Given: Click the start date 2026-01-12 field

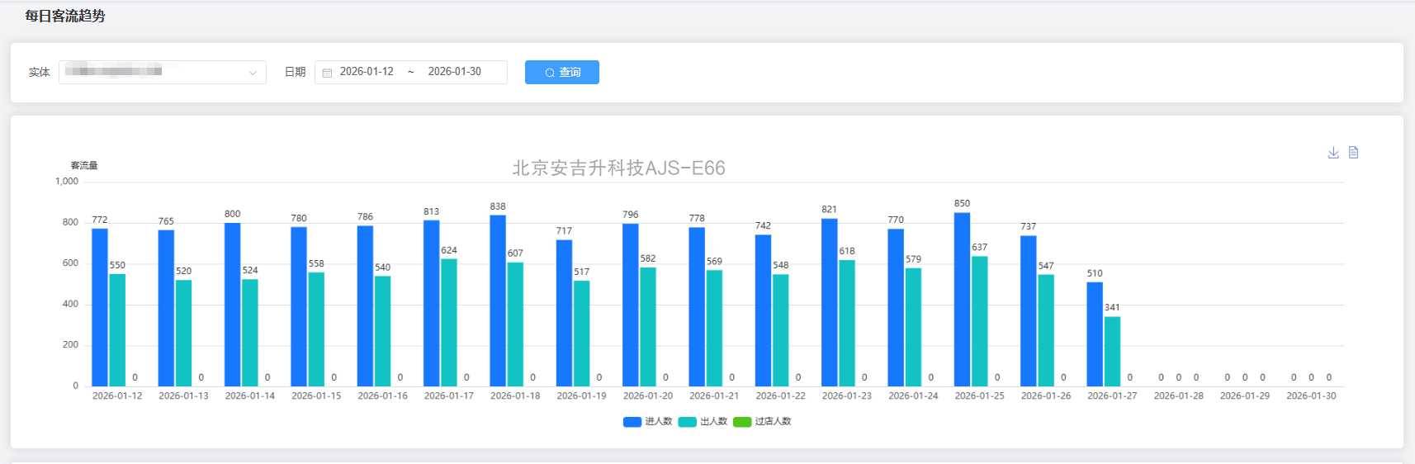Looking at the screenshot, I should pyautogui.click(x=367, y=72).
